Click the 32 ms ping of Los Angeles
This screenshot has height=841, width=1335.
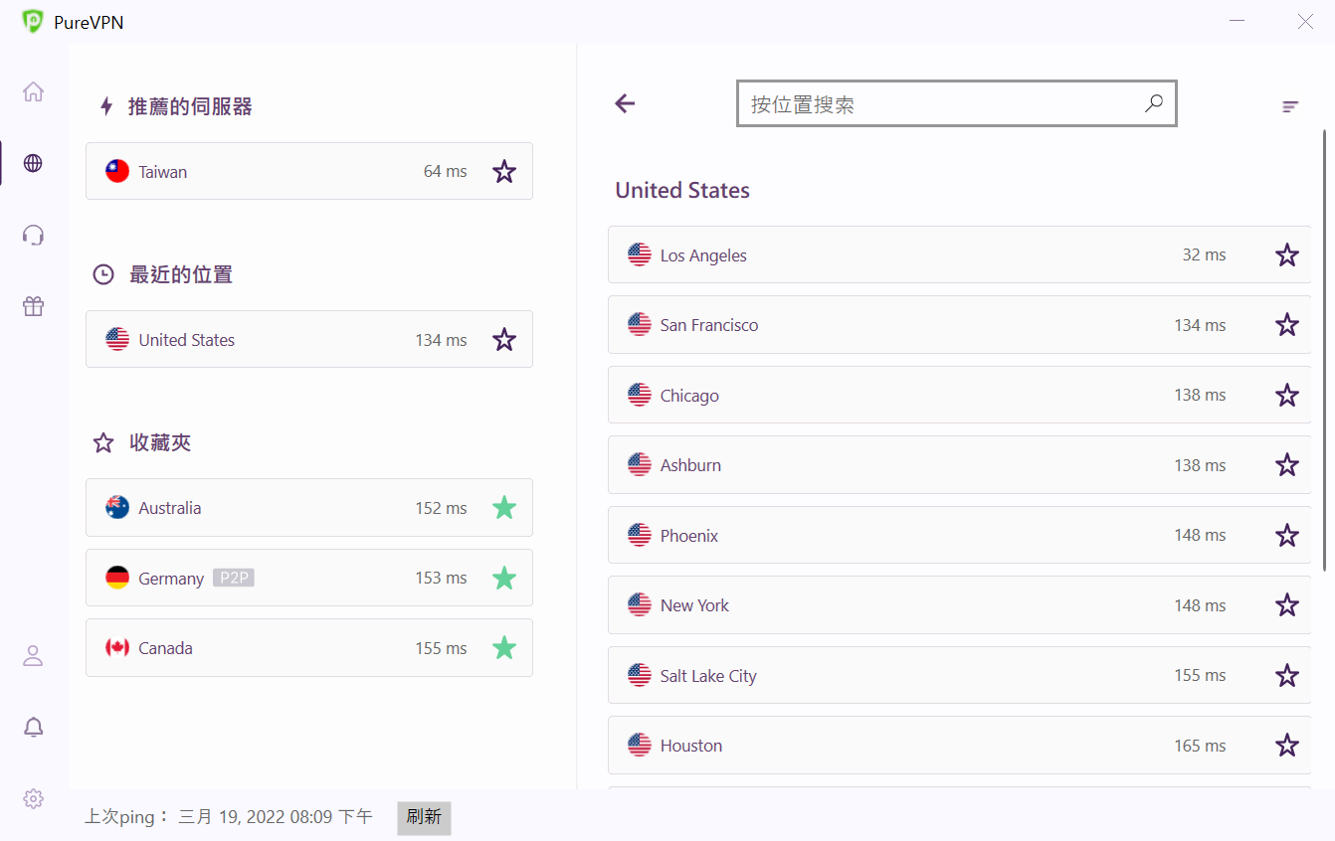click(1204, 255)
